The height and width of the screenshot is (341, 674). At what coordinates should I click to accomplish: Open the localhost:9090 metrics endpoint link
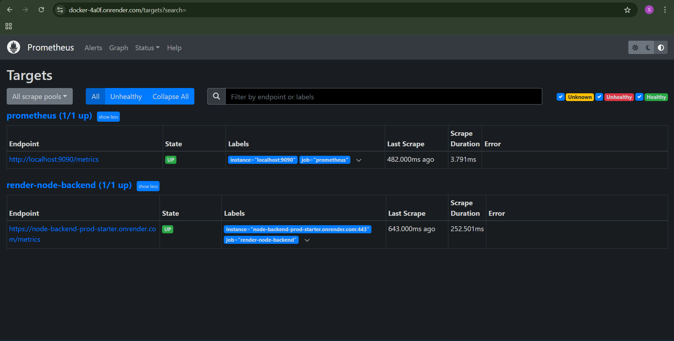tap(54, 159)
